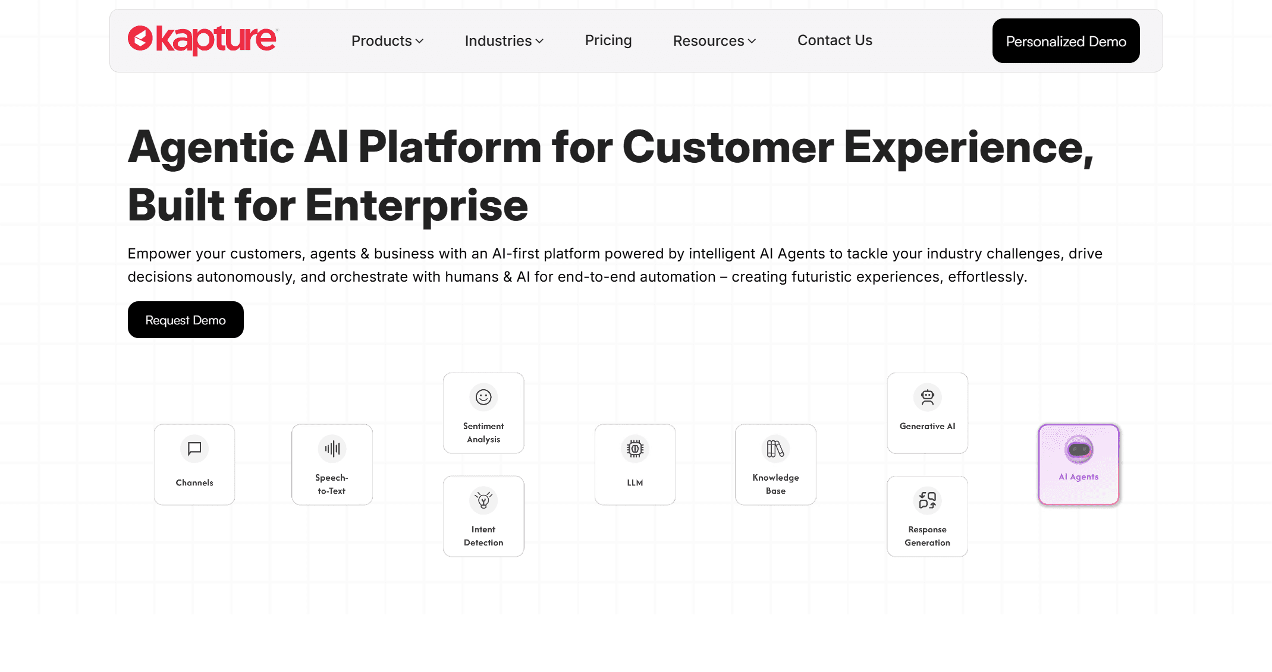Expand the Industries dropdown menu
The height and width of the screenshot is (672, 1272).
point(504,41)
